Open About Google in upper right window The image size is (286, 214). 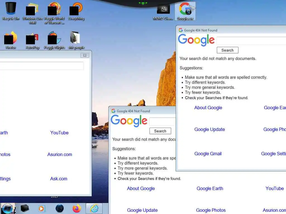click(208, 108)
